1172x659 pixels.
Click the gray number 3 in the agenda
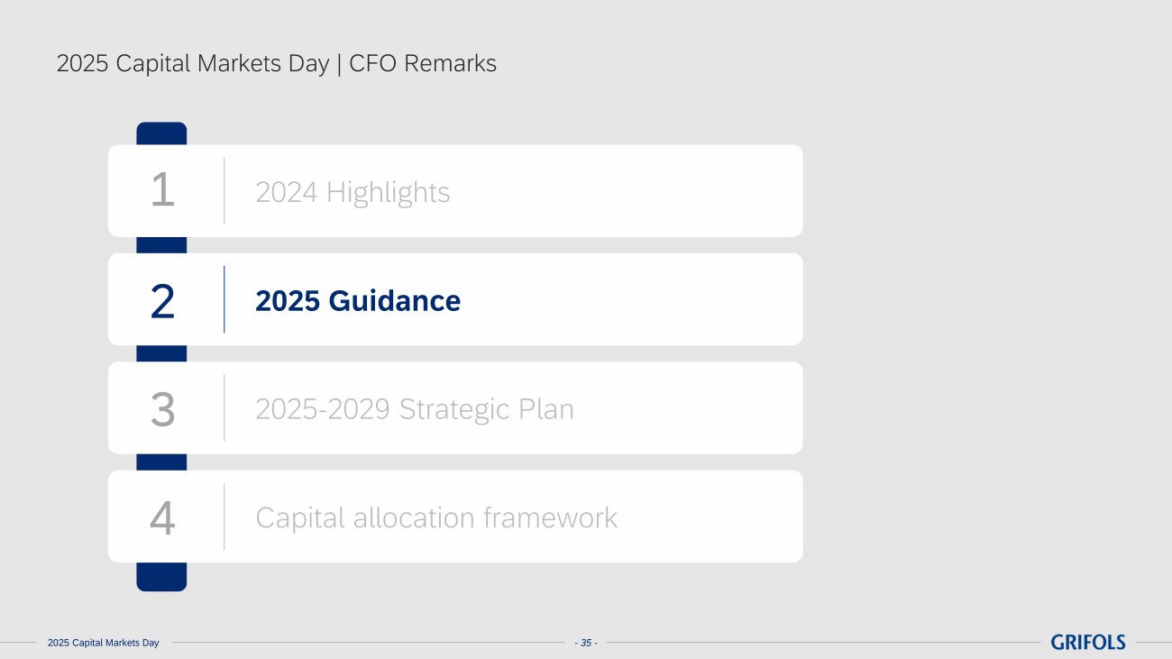tap(162, 409)
